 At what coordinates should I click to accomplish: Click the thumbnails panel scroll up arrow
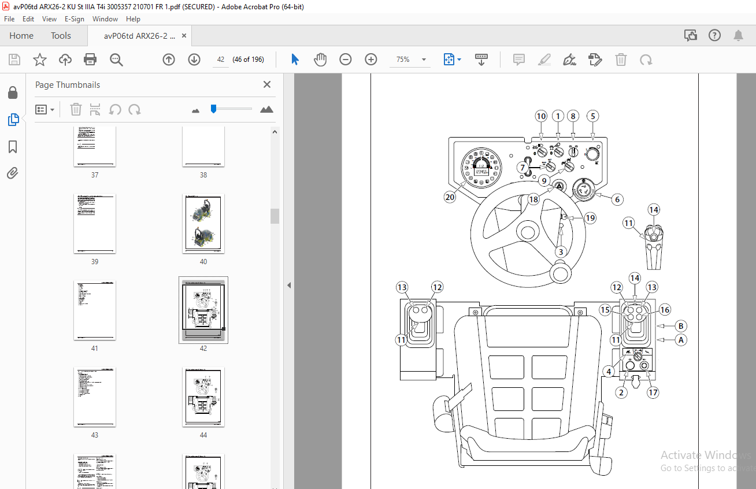coord(275,131)
